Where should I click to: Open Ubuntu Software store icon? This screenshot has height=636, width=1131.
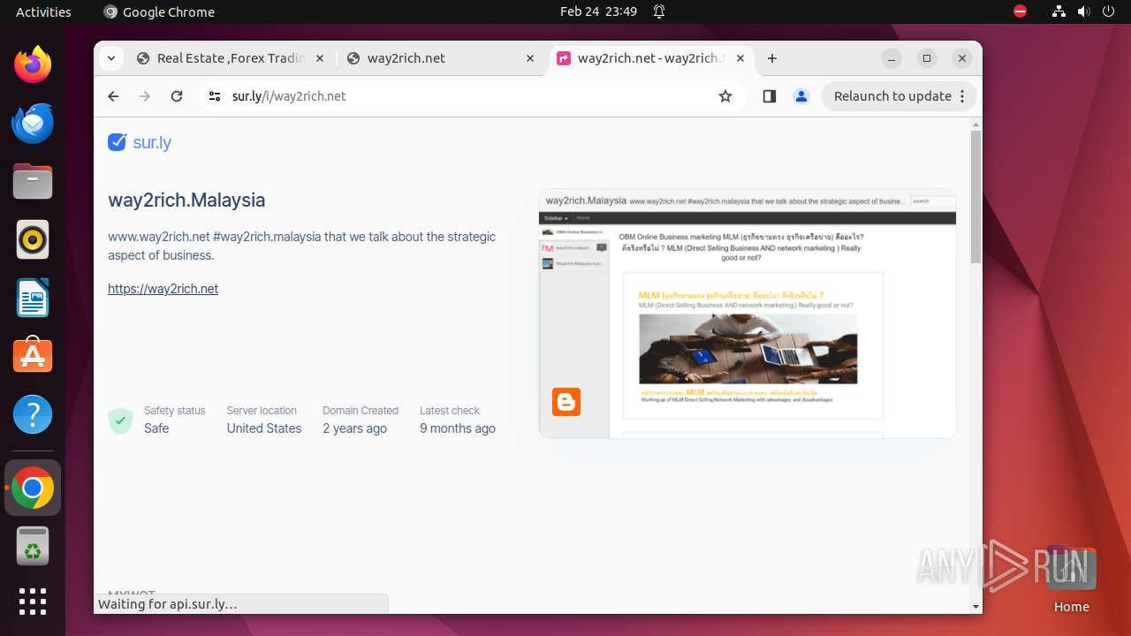33,356
